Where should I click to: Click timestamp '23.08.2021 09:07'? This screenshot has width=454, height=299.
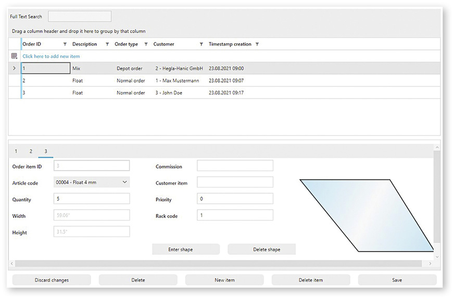point(226,81)
